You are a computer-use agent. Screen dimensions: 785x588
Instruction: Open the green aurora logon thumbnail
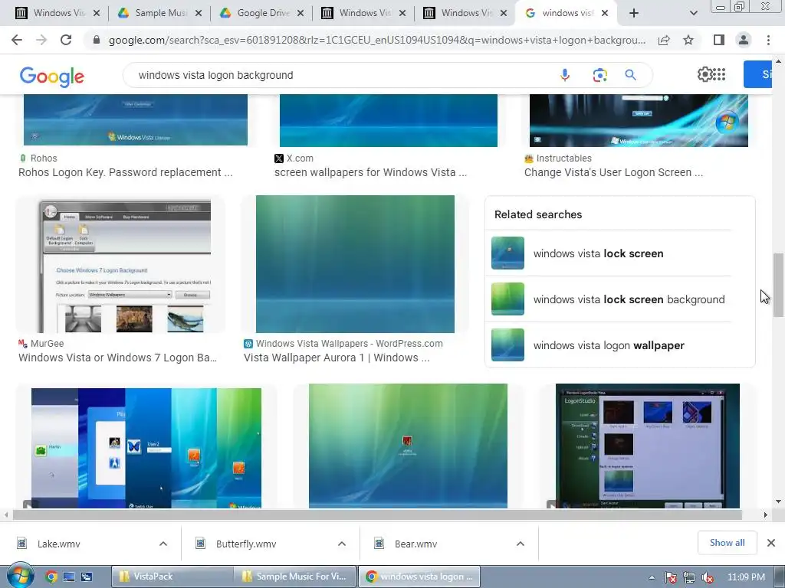tap(408, 446)
